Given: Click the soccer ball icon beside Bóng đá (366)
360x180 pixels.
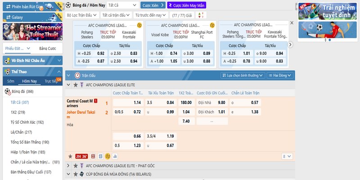Looking at the screenshot, I should coord(7,91).
